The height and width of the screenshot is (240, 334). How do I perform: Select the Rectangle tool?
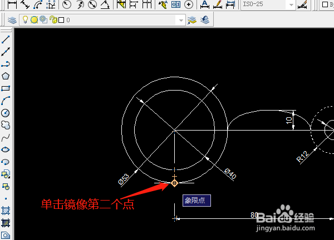[x=6, y=88]
